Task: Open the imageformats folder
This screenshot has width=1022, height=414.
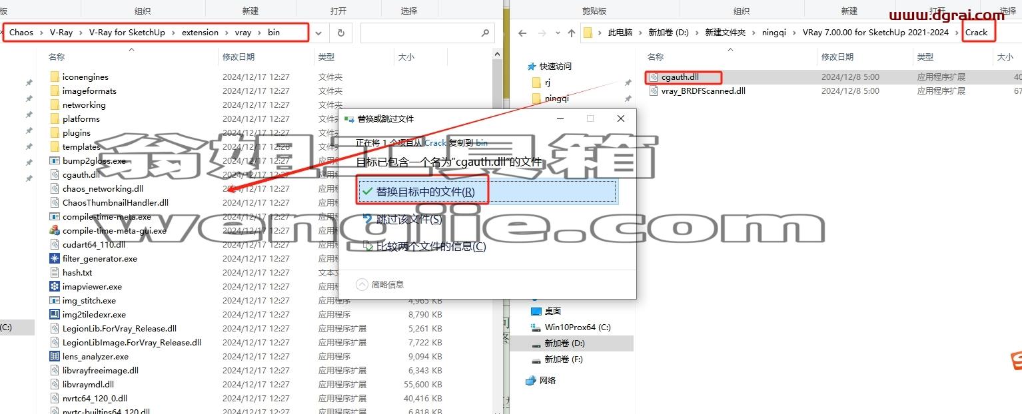Action: (x=89, y=91)
